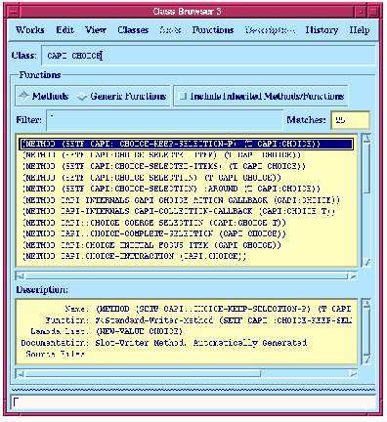Click Description pane horizontal scroll left arrow
This screenshot has width=387, height=422.
click(x=20, y=374)
